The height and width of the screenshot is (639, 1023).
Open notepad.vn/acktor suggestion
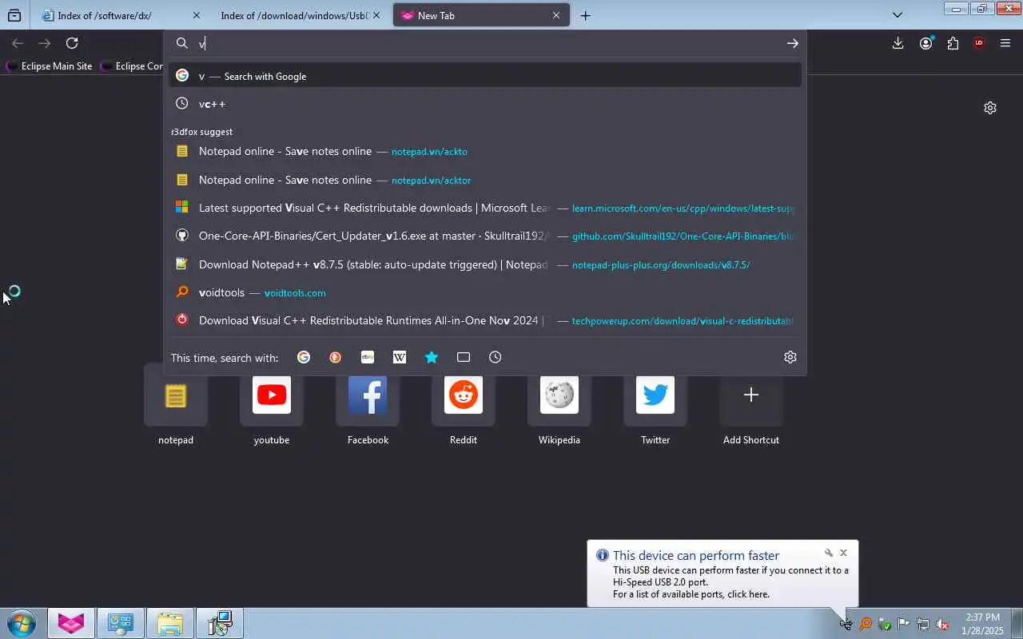(485, 180)
